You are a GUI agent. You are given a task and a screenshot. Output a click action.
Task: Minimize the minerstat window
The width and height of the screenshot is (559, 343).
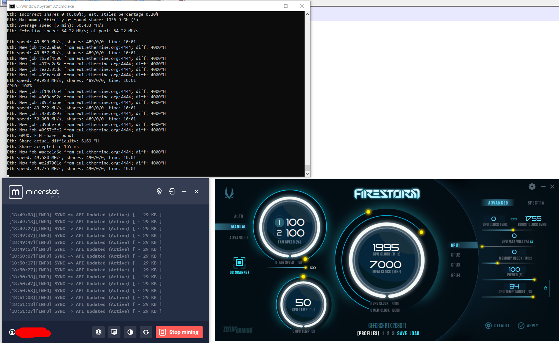pos(184,191)
